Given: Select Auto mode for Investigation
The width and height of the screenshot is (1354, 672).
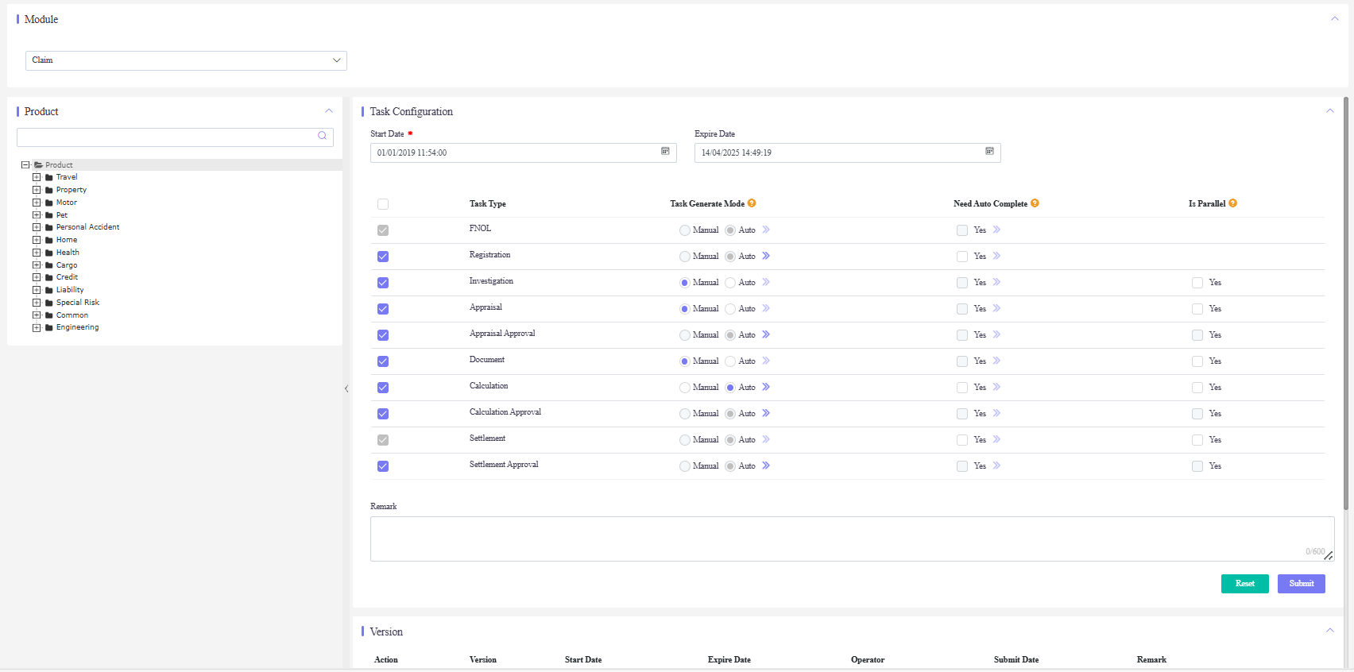Looking at the screenshot, I should pos(730,283).
